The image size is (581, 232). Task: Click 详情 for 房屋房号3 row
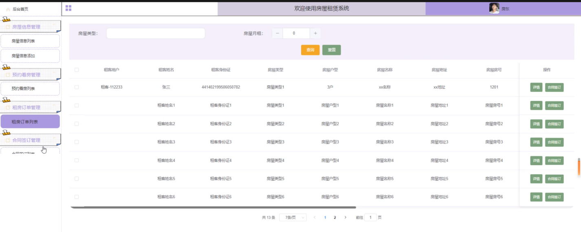(x=536, y=142)
